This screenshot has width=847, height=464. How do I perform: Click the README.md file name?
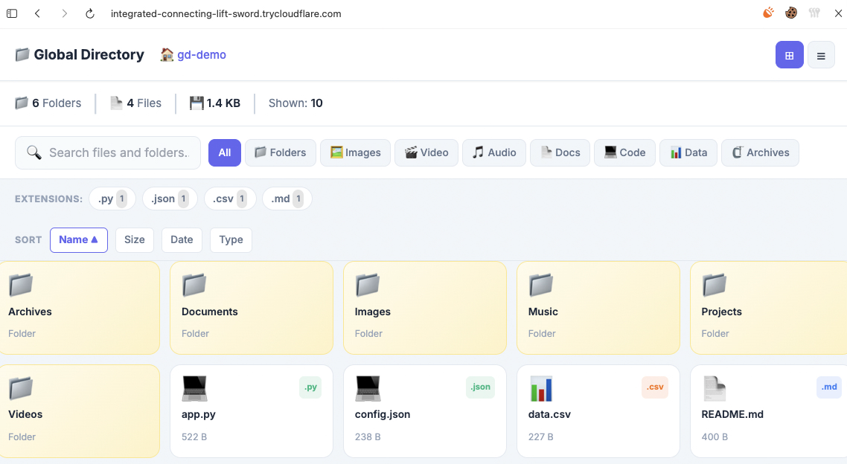[x=732, y=414]
